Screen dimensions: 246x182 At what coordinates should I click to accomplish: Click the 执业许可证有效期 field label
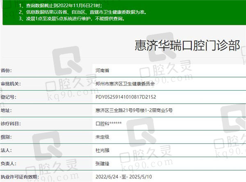click(20, 177)
